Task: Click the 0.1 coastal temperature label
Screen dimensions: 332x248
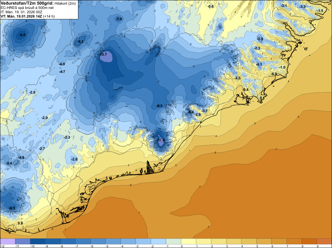Action: (262, 98)
